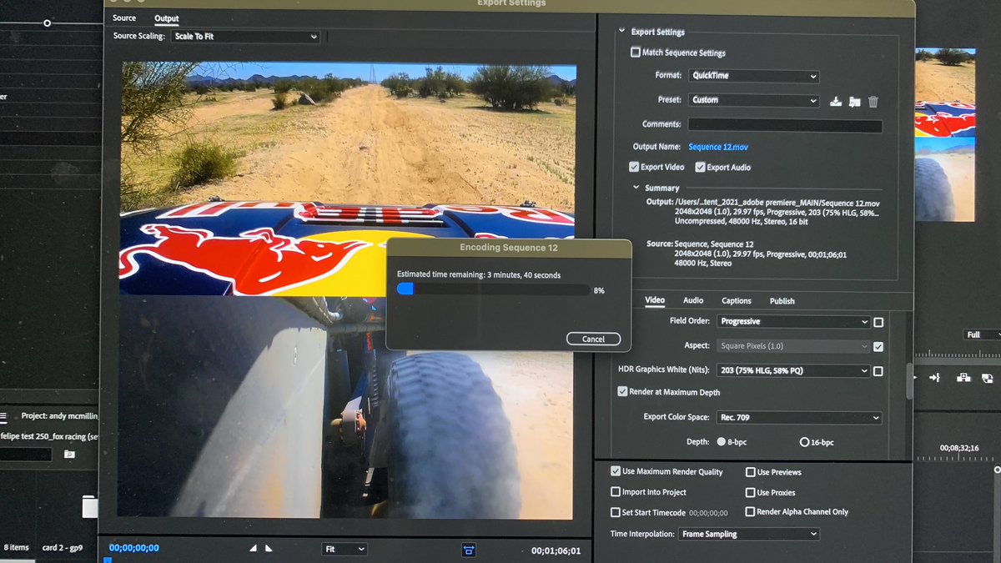Open the Field Order dropdown
The height and width of the screenshot is (563, 1001).
click(793, 321)
